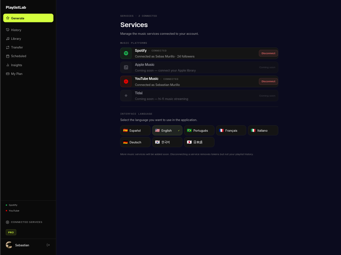341x255 pixels.
Task: Click the Scheduled calendar icon
Action: [8, 56]
